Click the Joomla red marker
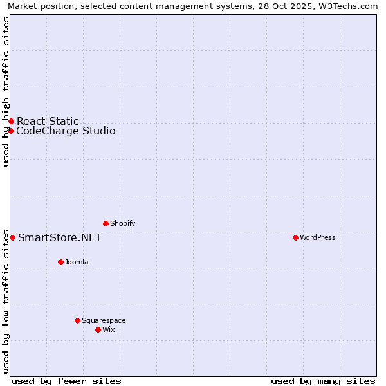386x386 pixels. click(60, 262)
